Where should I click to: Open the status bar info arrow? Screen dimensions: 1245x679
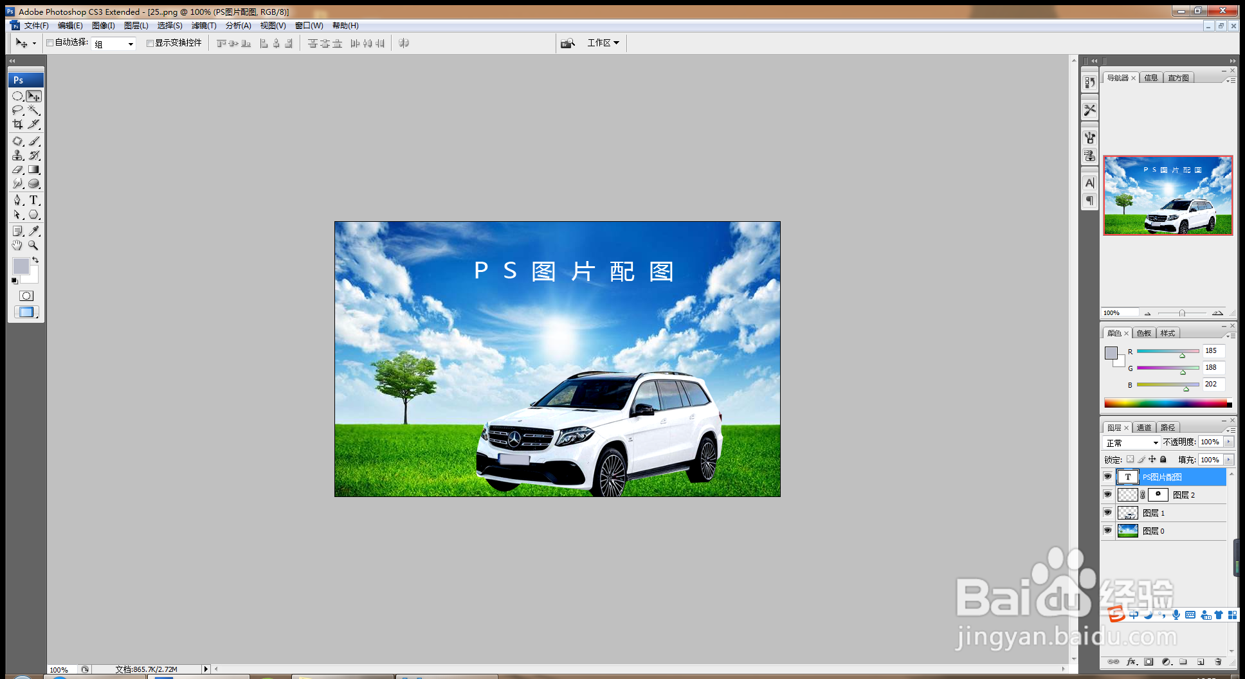pos(206,669)
